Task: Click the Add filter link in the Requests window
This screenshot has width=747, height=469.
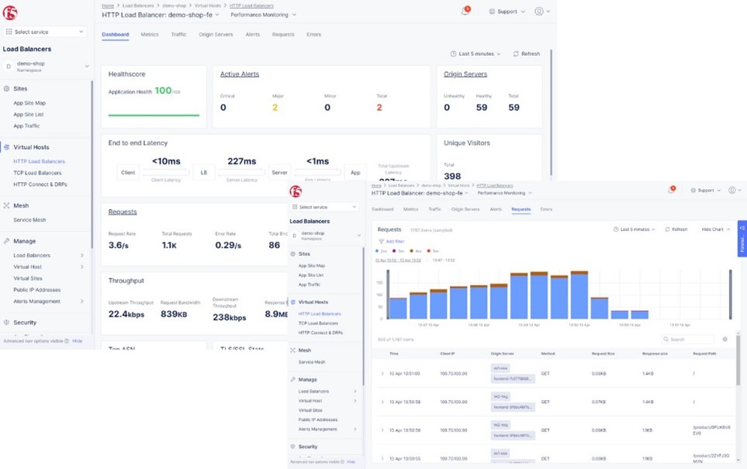Action: pos(395,241)
